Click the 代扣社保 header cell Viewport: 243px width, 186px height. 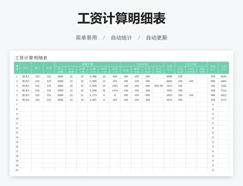(180, 70)
